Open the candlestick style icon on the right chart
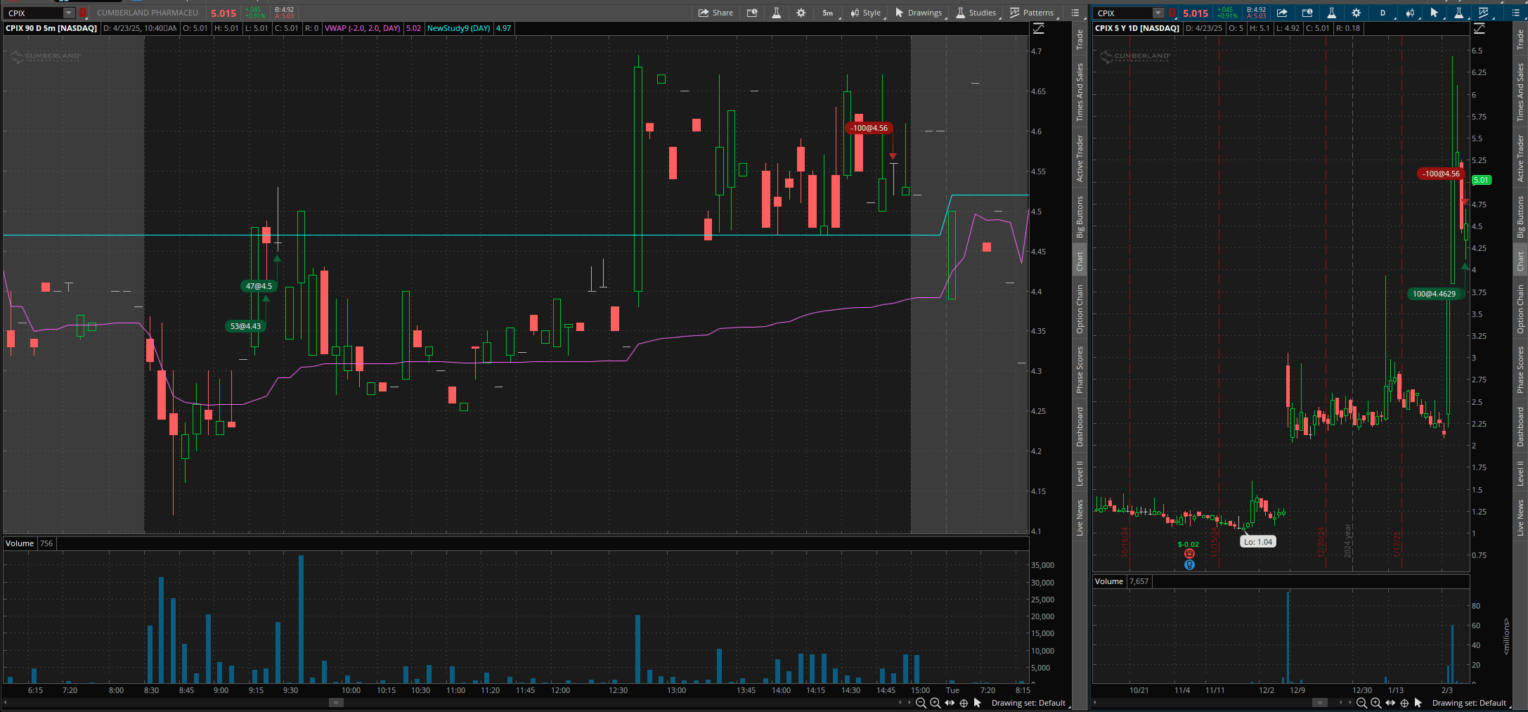Viewport: 1528px width, 712px height. coord(1410,13)
